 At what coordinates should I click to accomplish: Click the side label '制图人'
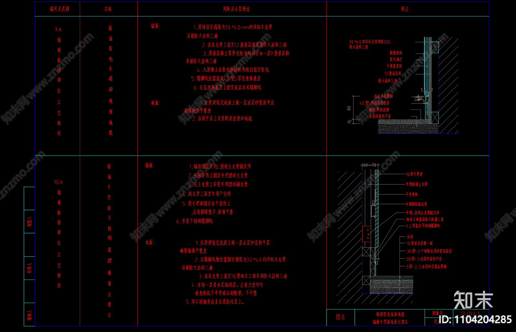(29, 222)
